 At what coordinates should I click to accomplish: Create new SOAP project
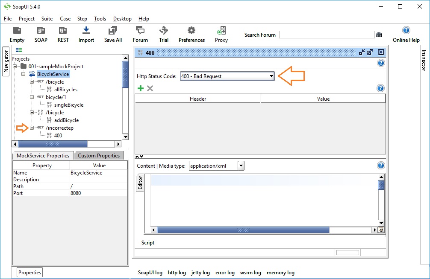[41, 35]
